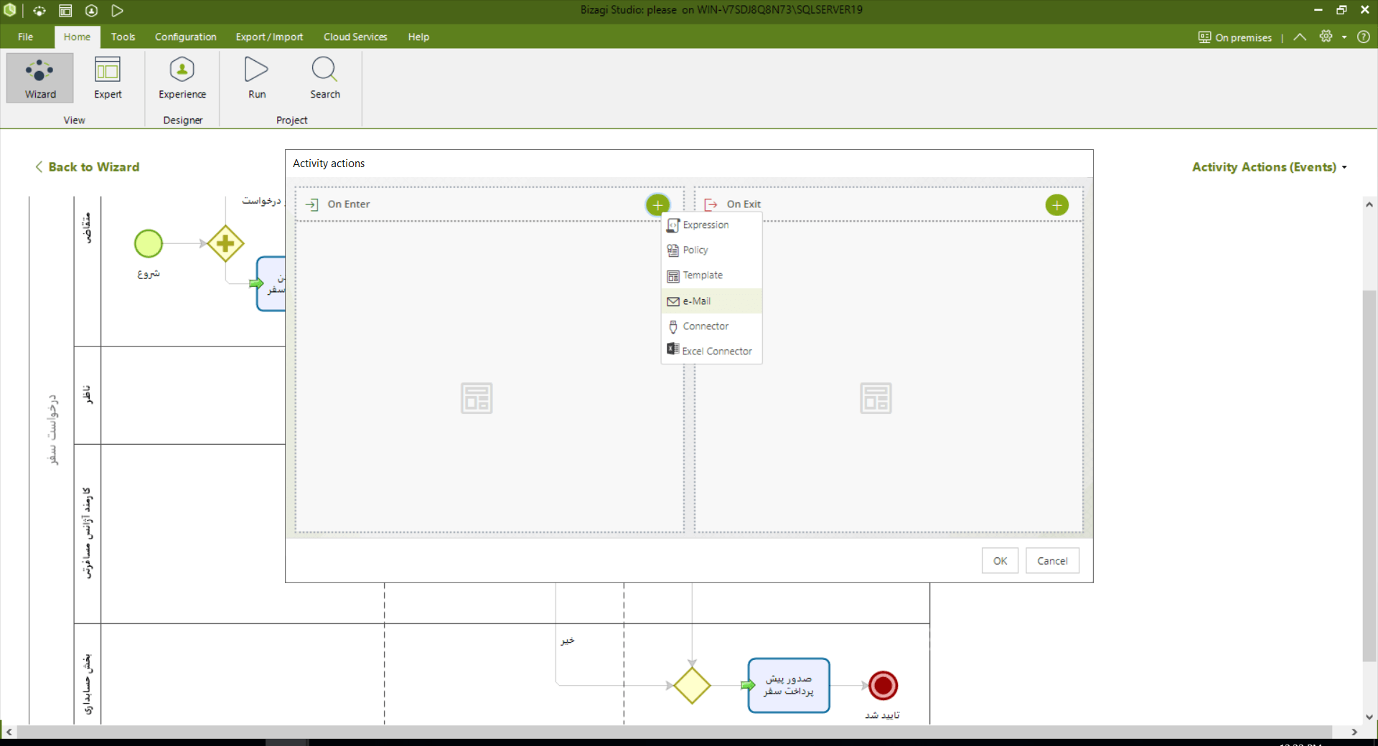Click the empty On Enter actions area
The height and width of the screenshot is (746, 1378).
tap(489, 377)
